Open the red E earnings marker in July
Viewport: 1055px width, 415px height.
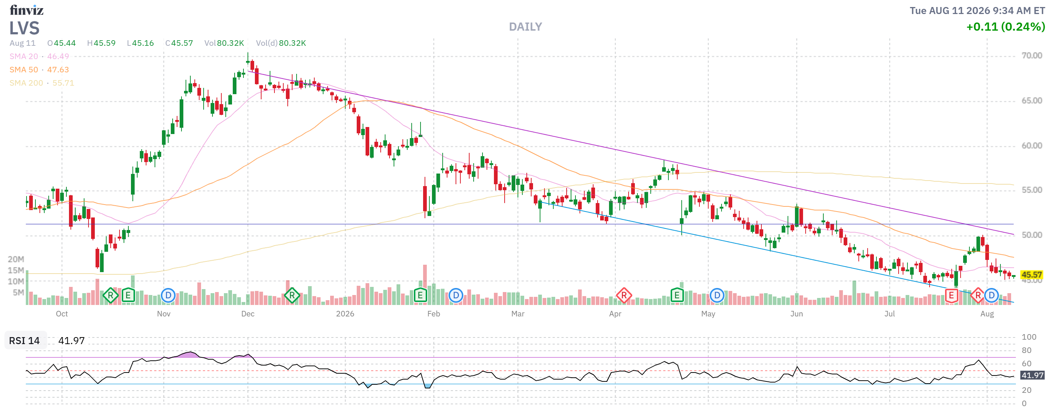[951, 295]
